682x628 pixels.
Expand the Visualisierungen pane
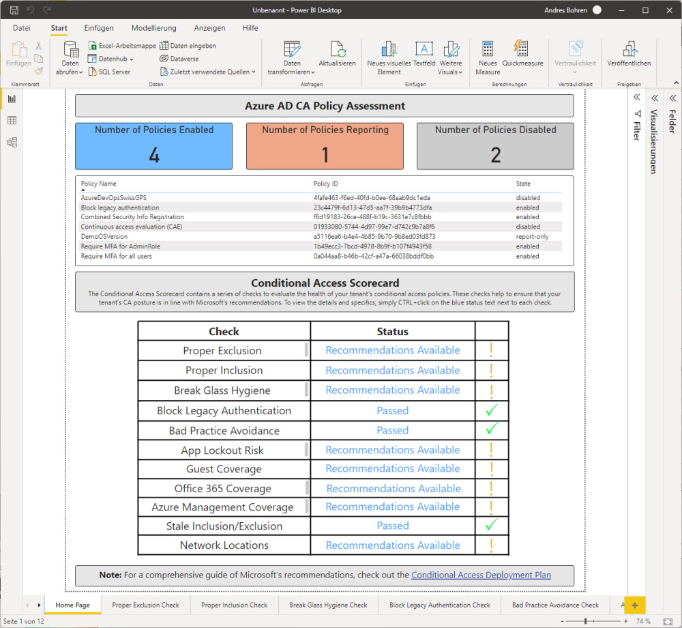pyautogui.click(x=655, y=98)
